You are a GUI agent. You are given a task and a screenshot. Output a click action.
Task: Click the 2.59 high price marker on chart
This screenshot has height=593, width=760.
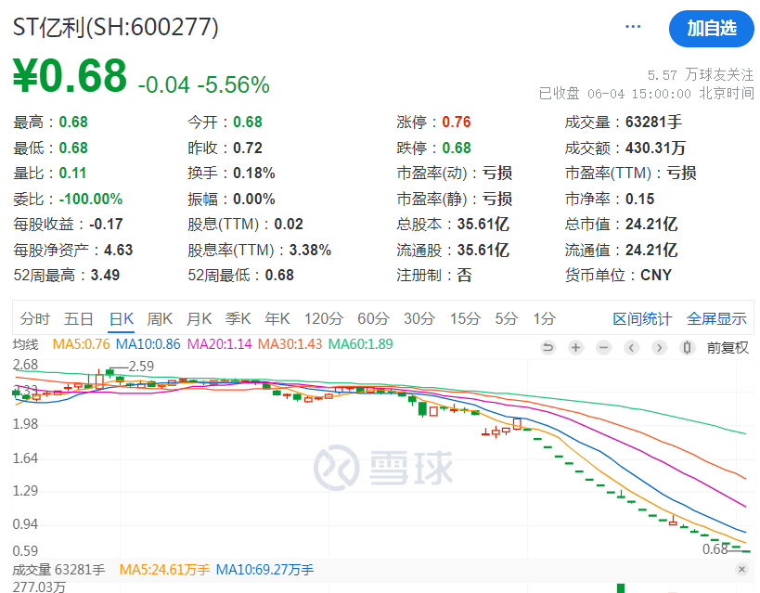tap(141, 366)
